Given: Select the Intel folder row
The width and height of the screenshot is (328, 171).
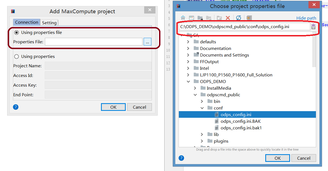Looking at the screenshot, I should [x=247, y=68].
